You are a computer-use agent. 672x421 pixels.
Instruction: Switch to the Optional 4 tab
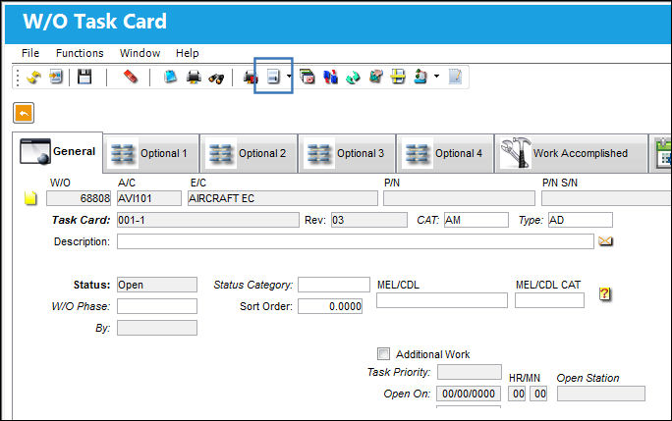click(x=445, y=153)
